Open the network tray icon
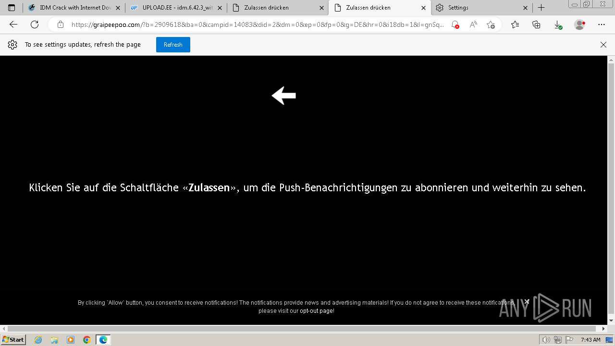The image size is (615, 346). [558, 340]
